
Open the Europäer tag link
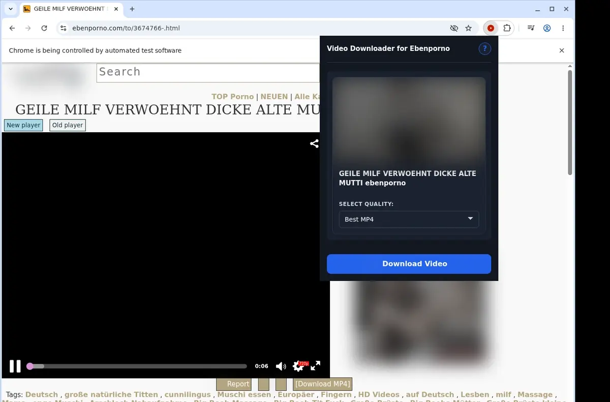296,394
